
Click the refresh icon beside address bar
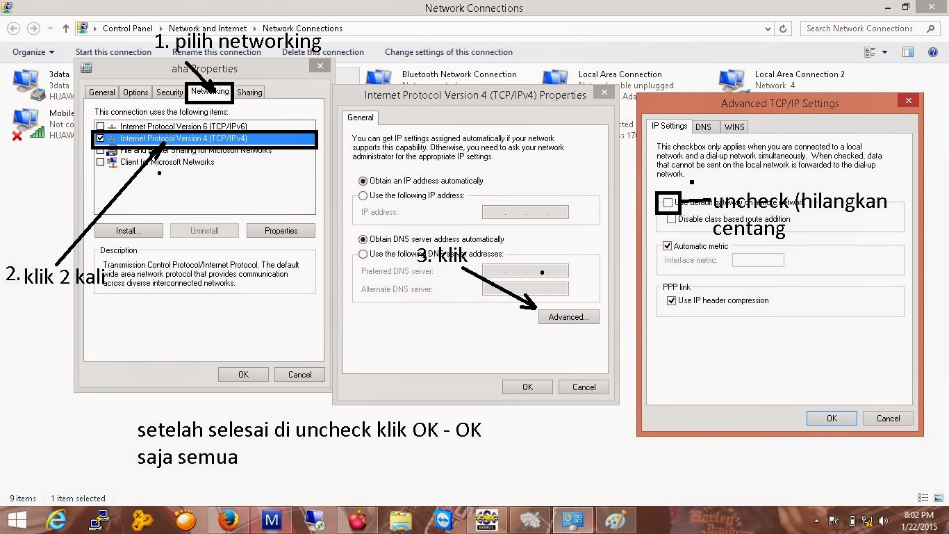pyautogui.click(x=784, y=29)
